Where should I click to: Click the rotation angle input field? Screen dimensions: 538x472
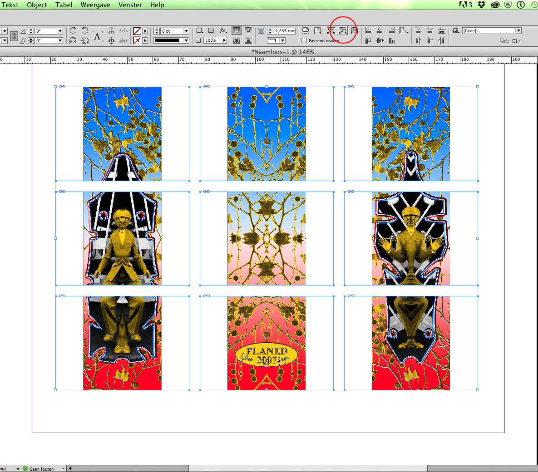(46, 31)
